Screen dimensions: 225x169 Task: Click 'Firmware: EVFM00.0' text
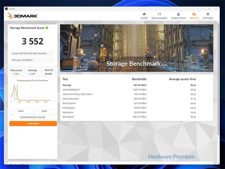pos(22,60)
